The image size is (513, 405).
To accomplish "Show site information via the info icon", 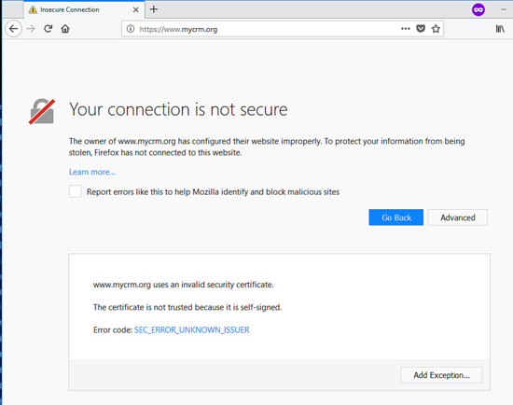I will point(131,29).
